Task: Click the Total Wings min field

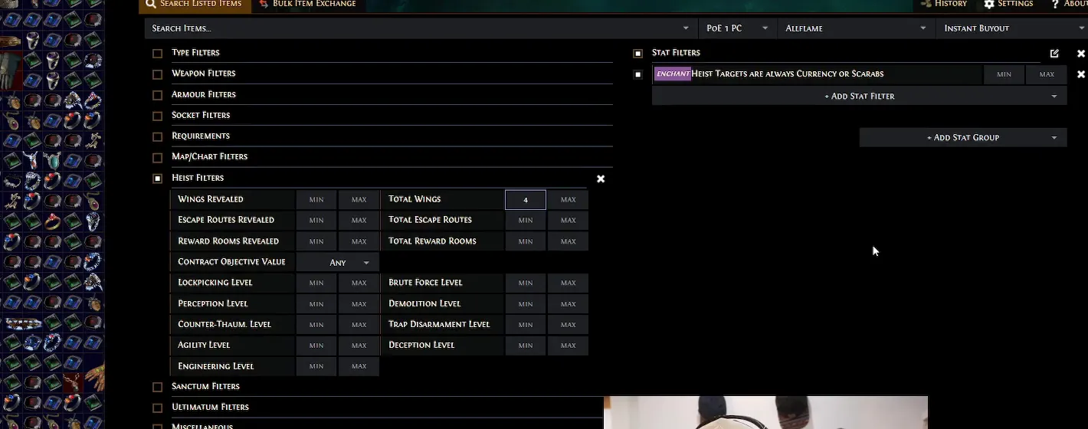Action: [526, 199]
